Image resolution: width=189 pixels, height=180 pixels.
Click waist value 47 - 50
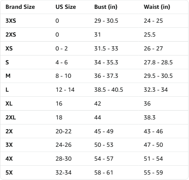click(x=153, y=145)
